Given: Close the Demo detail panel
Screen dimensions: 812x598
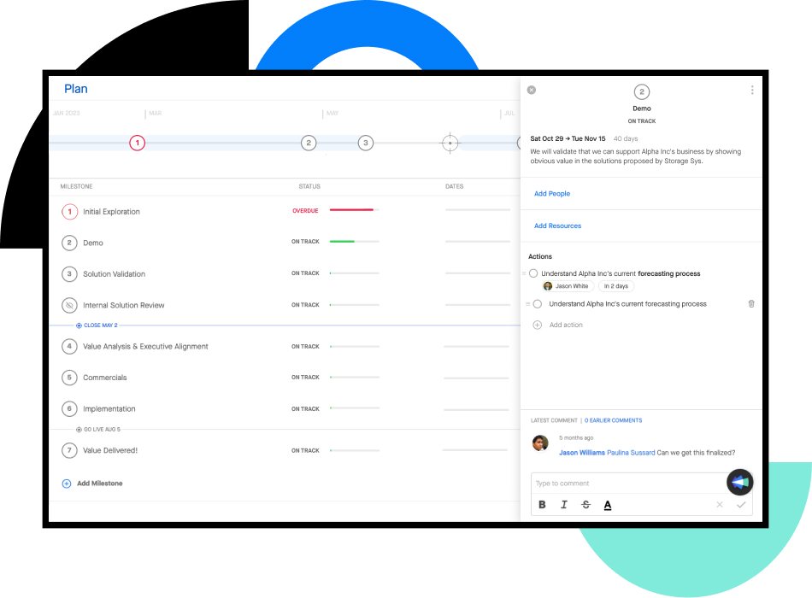Looking at the screenshot, I should pos(532,90).
